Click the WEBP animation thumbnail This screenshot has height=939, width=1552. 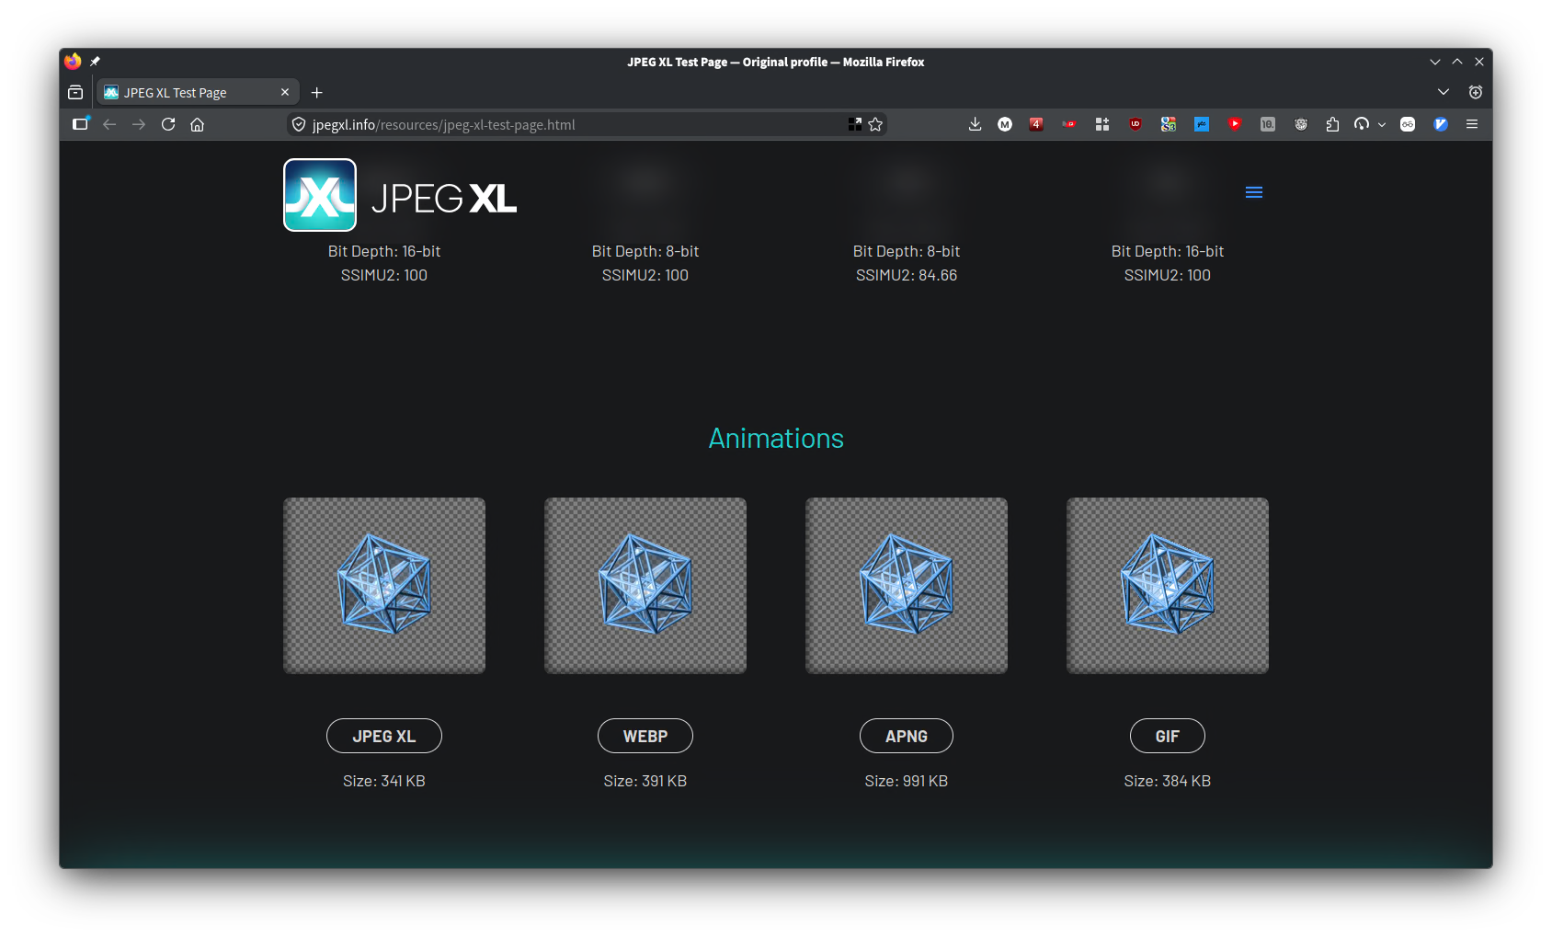click(645, 586)
